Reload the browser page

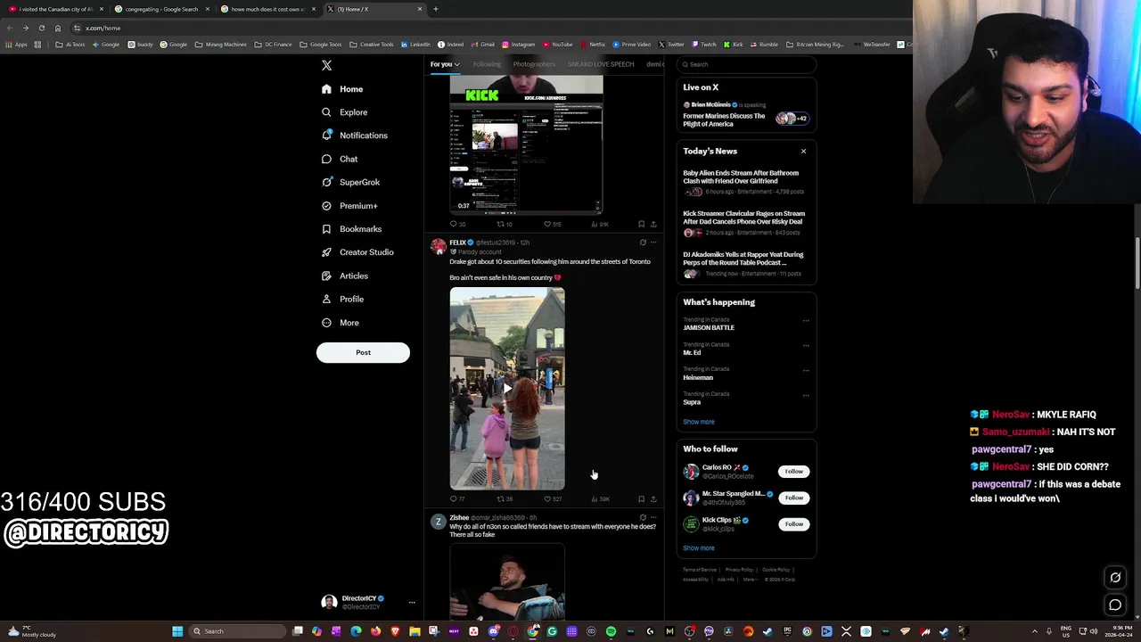click(41, 28)
